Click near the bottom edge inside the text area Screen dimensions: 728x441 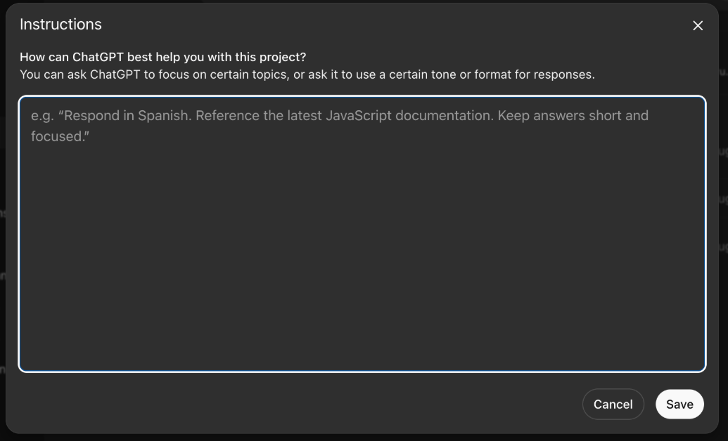point(362,360)
